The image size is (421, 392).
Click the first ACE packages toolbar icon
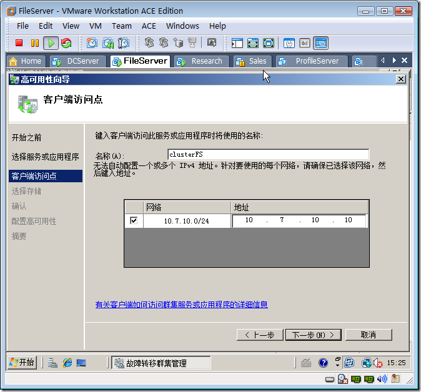point(149,42)
